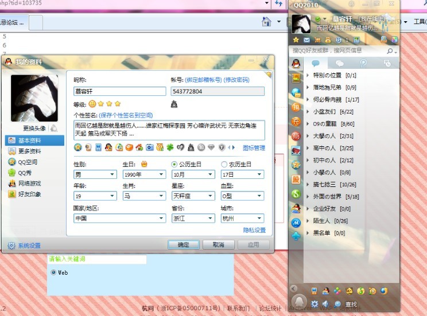The width and height of the screenshot is (427, 316).
Task: Click the 取消 button
Action: click(x=219, y=245)
